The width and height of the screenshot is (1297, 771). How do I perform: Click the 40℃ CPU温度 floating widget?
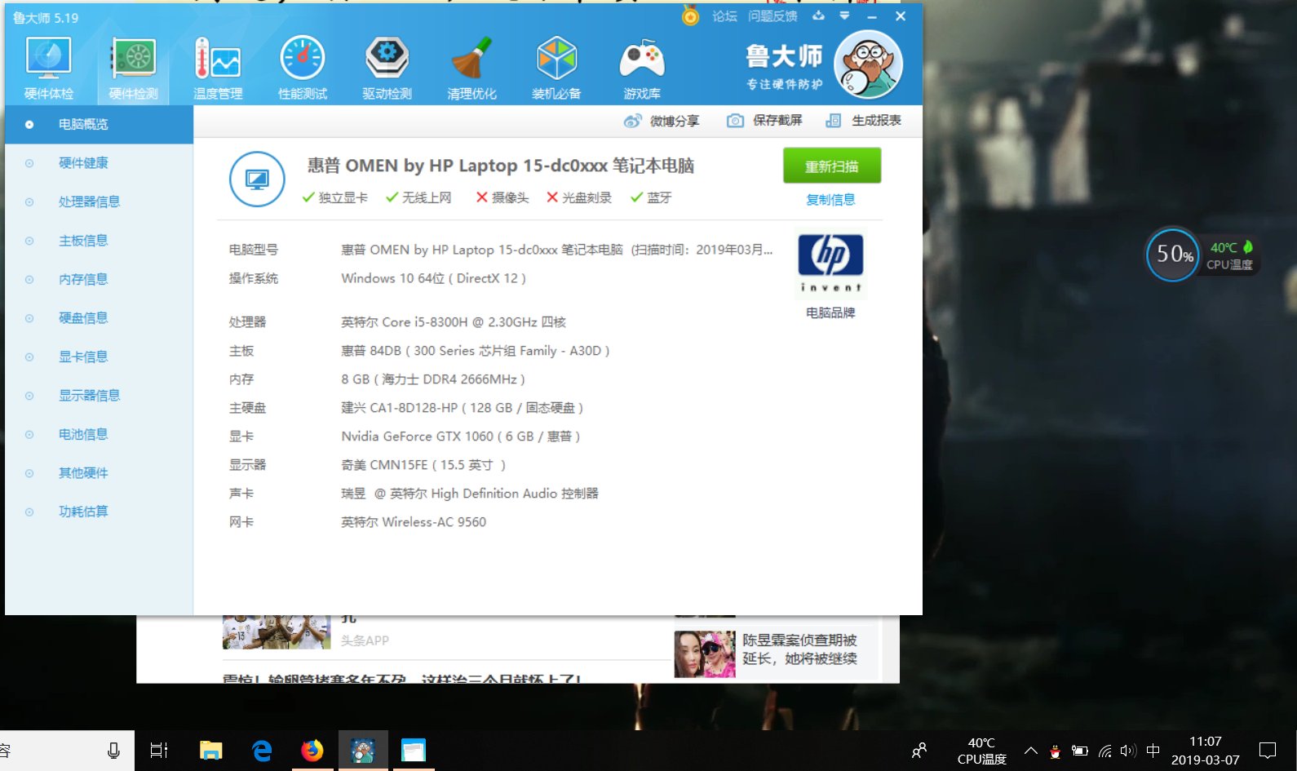pos(1230,255)
